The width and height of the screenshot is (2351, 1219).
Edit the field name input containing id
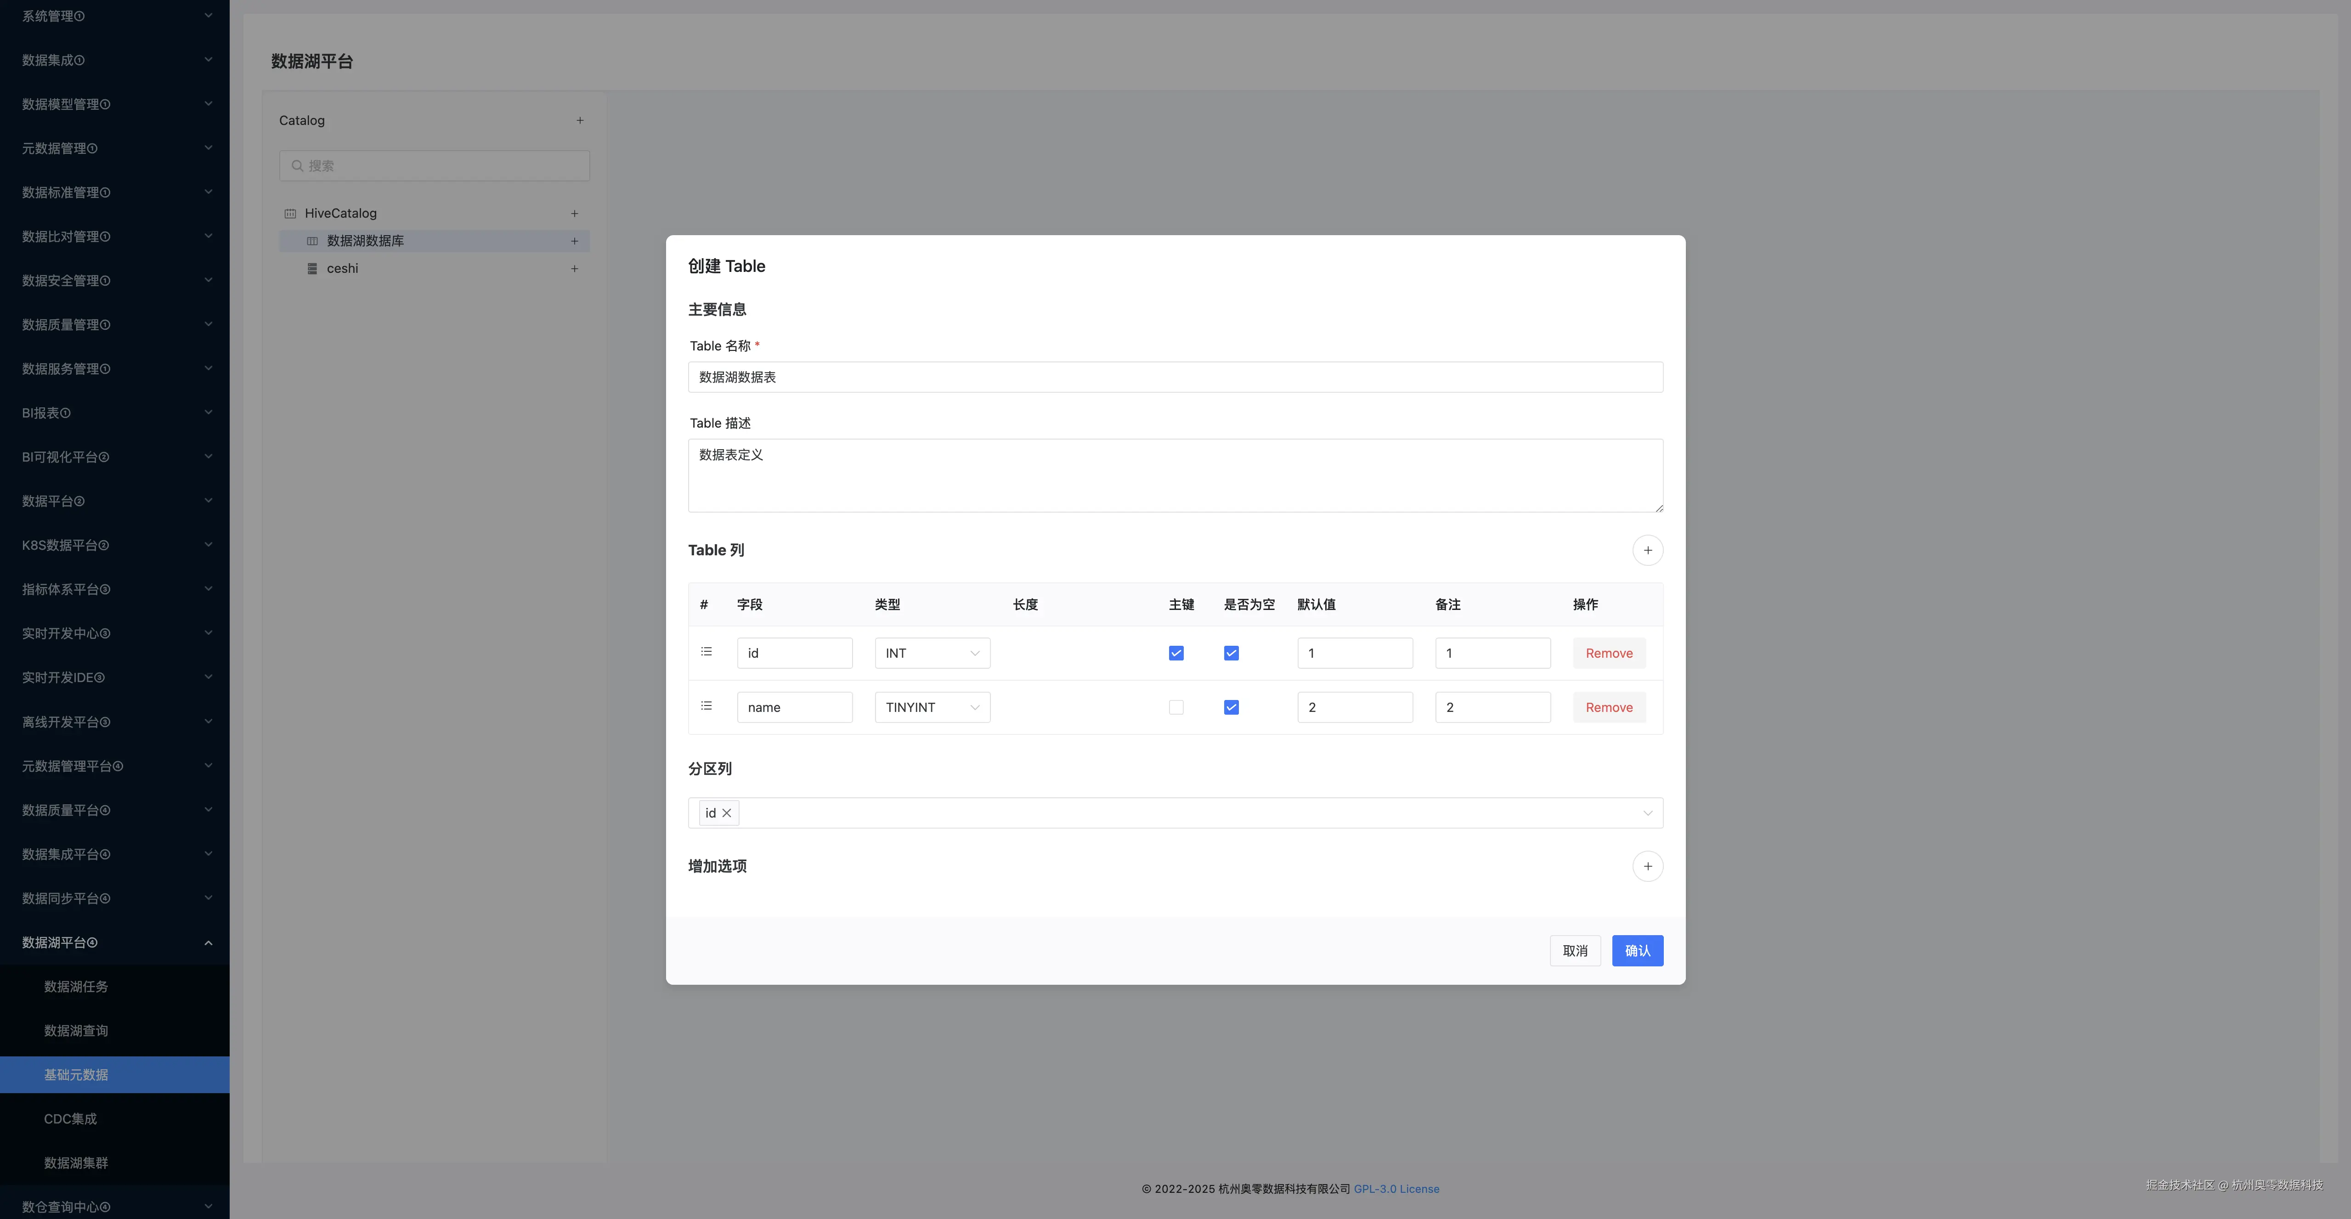[795, 653]
